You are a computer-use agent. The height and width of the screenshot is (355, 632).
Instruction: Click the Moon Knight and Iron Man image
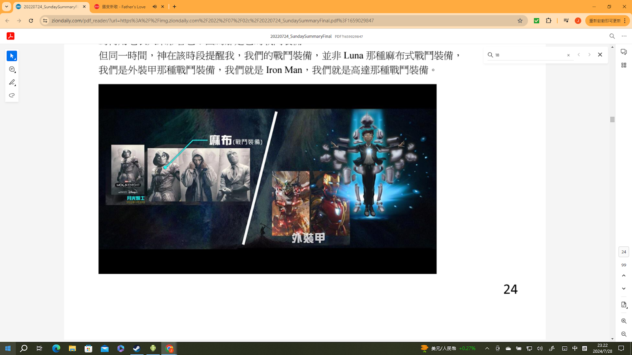point(267,179)
